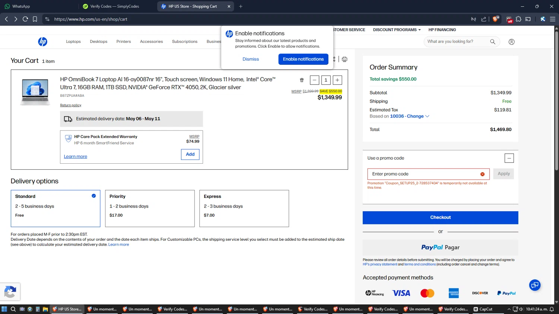Open the browser extensions puzzle icon
Viewport: 559px width, 314px height.
click(518, 19)
